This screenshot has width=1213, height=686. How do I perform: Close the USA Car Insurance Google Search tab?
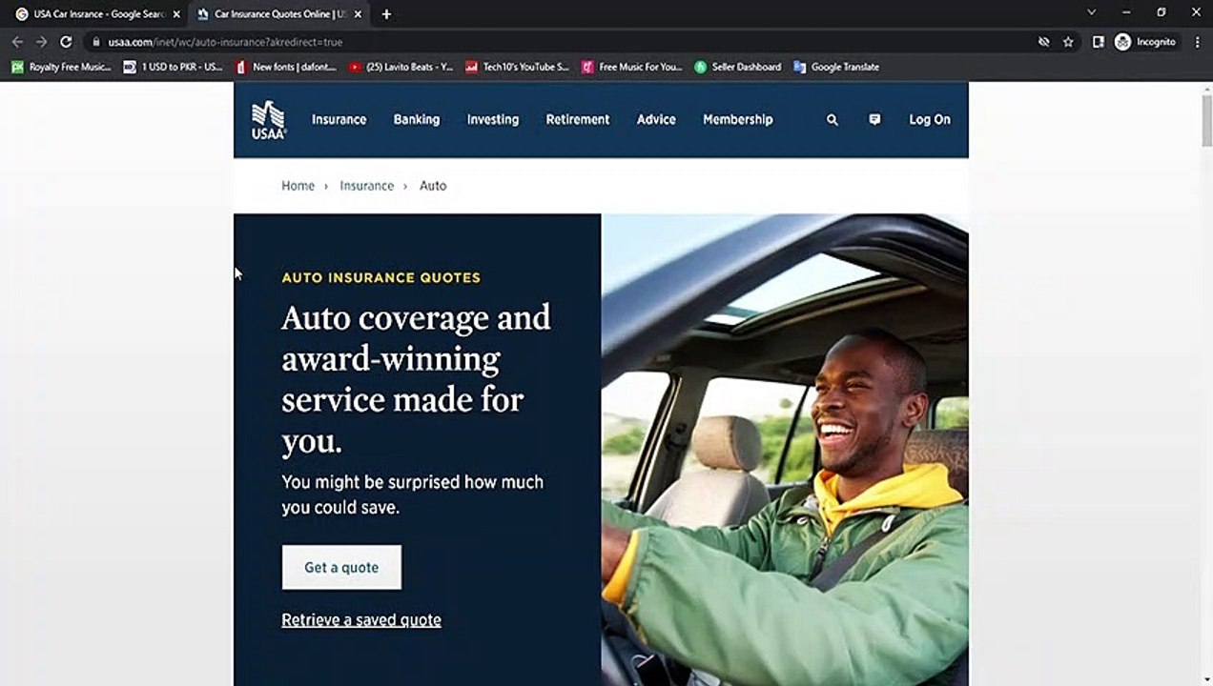[x=176, y=14]
